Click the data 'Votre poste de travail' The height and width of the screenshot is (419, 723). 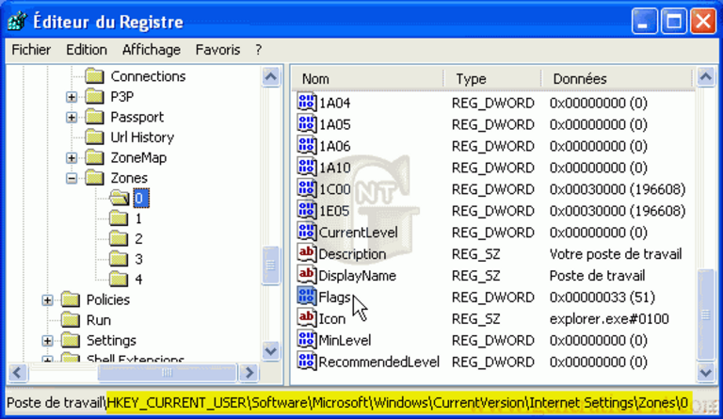[616, 254]
